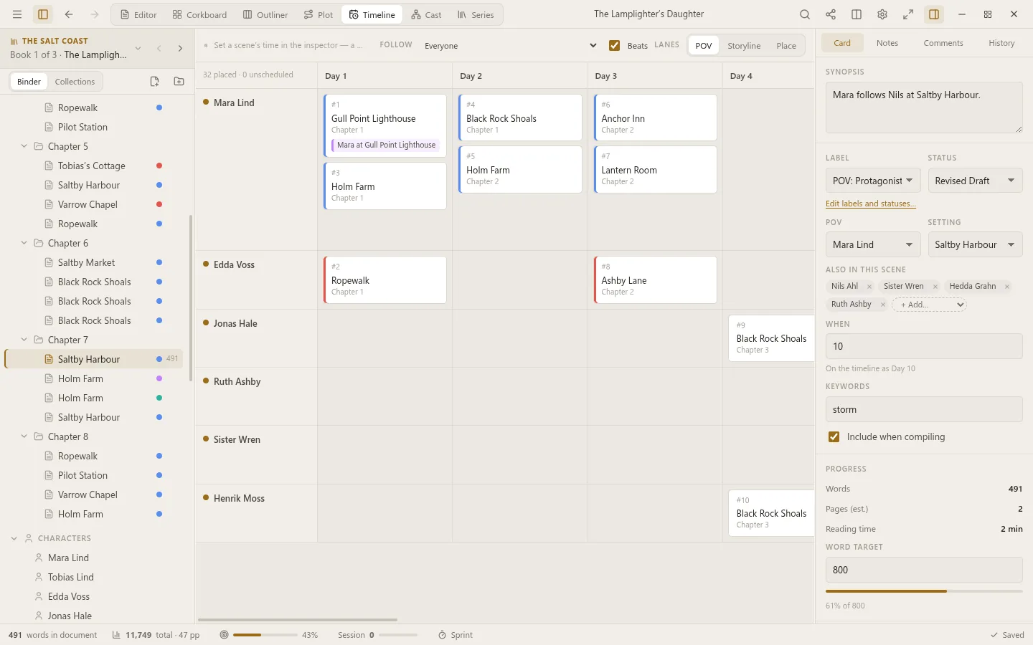1033x645 pixels.
Task: Open the Gull Point Lighthouse scene card
Action: point(385,125)
